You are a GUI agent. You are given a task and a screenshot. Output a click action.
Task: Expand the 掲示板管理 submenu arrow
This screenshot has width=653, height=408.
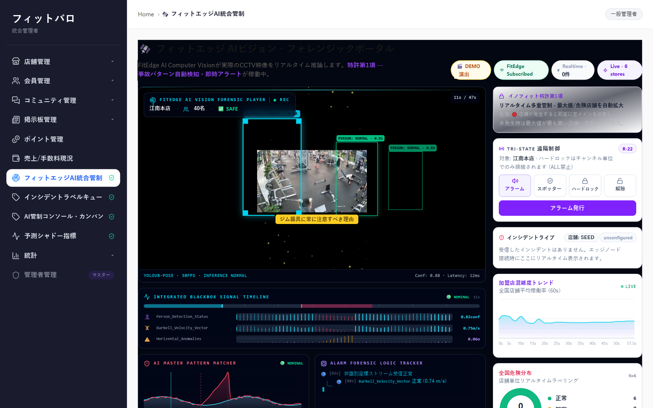[113, 120]
